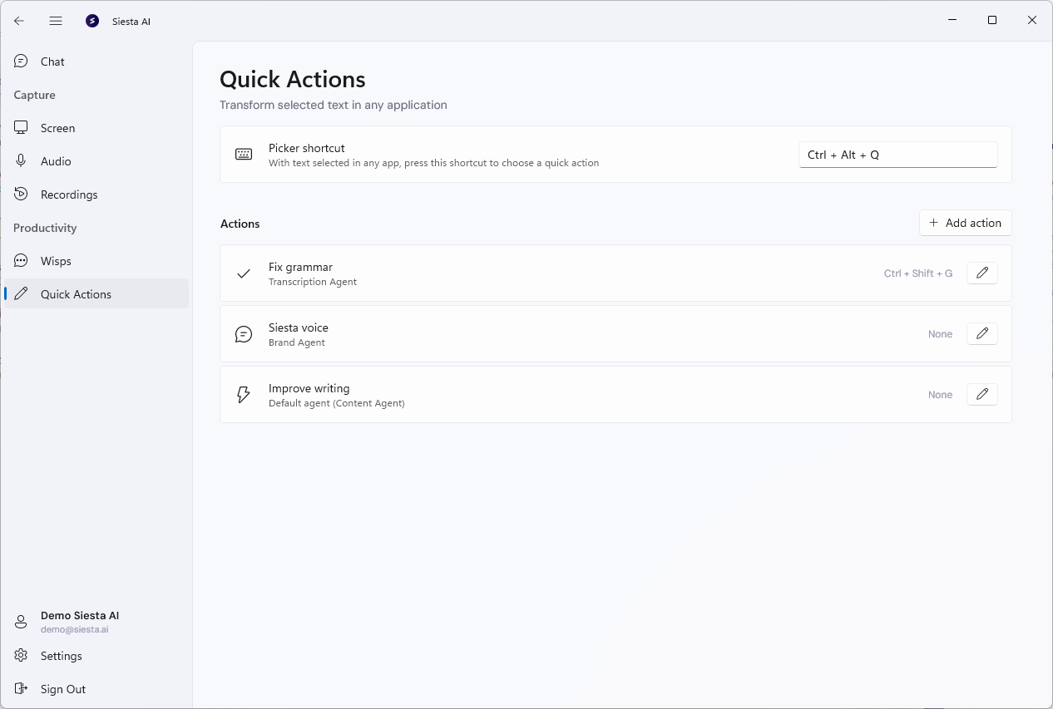The height and width of the screenshot is (709, 1053).
Task: Select Quick Actions in the sidebar
Action: coord(96,294)
